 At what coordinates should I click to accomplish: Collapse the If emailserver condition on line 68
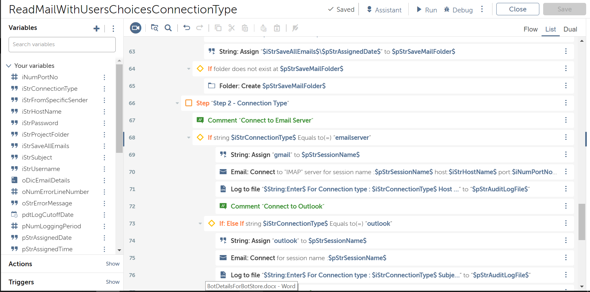pyautogui.click(x=189, y=138)
